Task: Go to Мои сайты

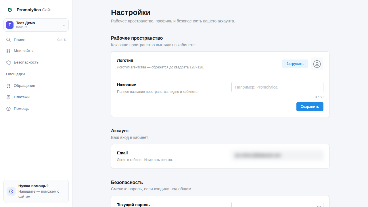Action: (36, 51)
